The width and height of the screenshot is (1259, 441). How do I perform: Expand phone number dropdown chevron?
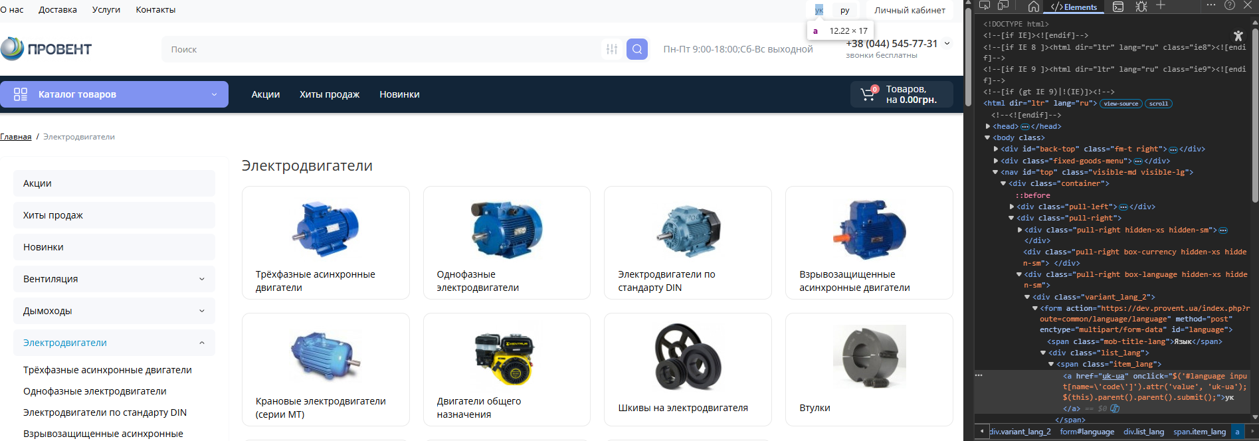pyautogui.click(x=947, y=43)
